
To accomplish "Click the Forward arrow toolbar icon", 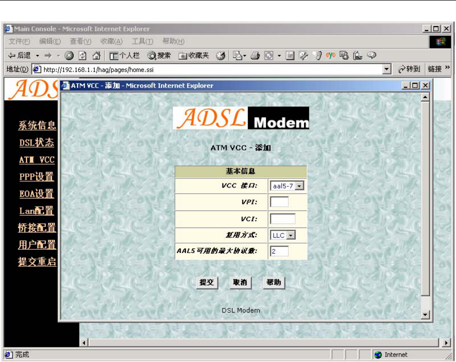I will (48, 55).
